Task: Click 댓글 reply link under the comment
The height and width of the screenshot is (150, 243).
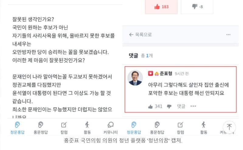Action: (181, 106)
